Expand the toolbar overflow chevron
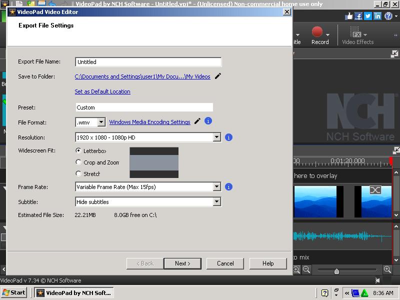Image resolution: width=400 pixels, height=300 pixels. [x=395, y=35]
